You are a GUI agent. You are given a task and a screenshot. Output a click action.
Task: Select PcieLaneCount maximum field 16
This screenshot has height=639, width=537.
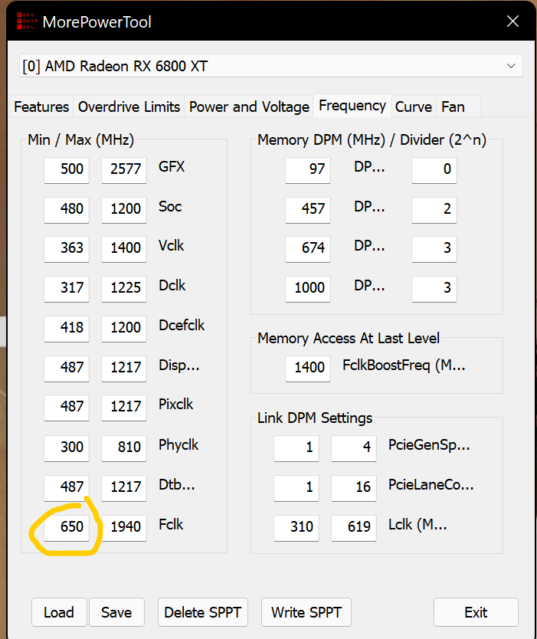pos(354,487)
